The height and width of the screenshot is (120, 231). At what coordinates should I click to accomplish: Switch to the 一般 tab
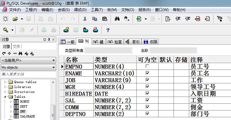tap(68, 42)
